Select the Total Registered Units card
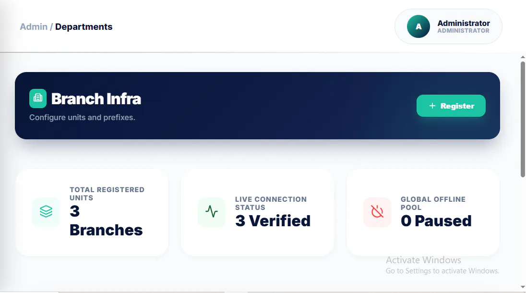 tap(92, 212)
